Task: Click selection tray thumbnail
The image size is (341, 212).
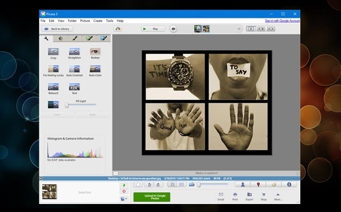Action: click(49, 191)
